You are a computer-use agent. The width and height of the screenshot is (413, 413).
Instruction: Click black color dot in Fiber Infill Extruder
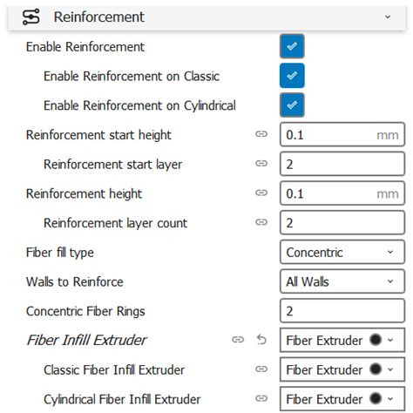(376, 339)
